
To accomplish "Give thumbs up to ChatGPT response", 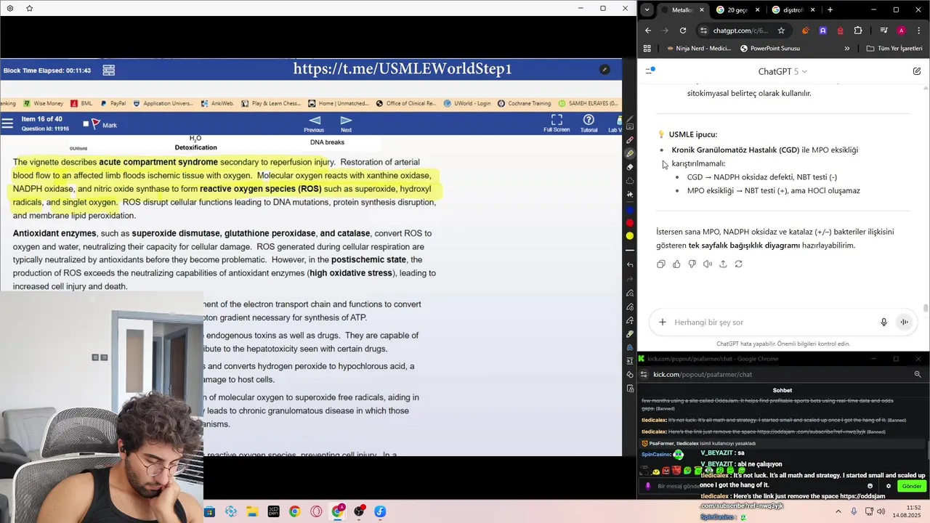I will click(x=676, y=264).
